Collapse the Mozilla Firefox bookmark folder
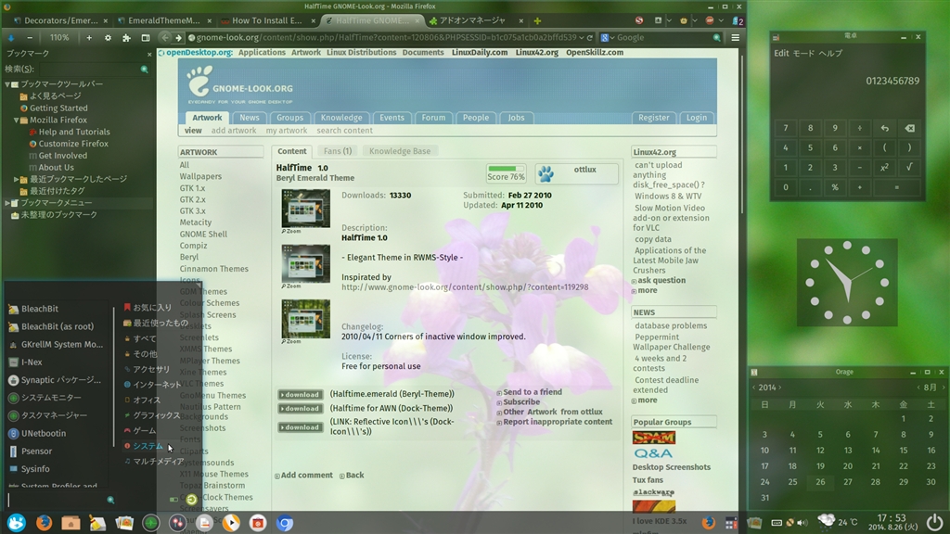 click(x=16, y=120)
